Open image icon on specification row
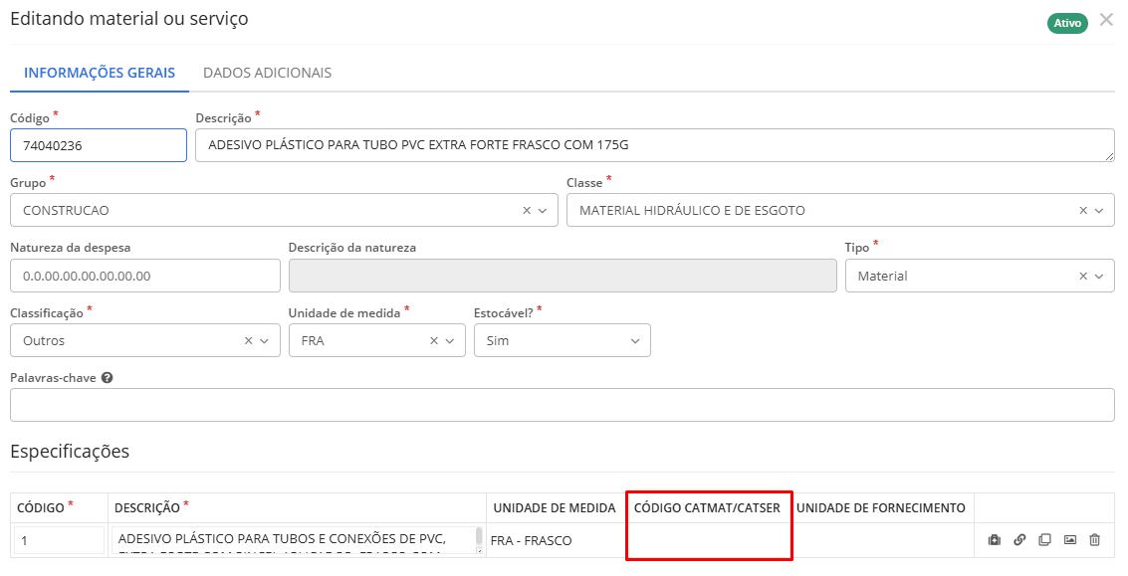Screen dimensions: 1128x576 (1069, 539)
